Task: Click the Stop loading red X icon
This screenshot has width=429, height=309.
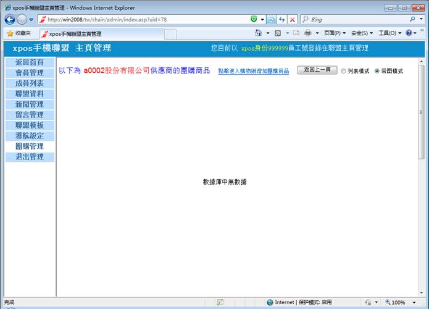Action: 292,20
